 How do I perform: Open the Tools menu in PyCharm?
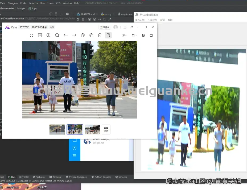click(x=50, y=3)
